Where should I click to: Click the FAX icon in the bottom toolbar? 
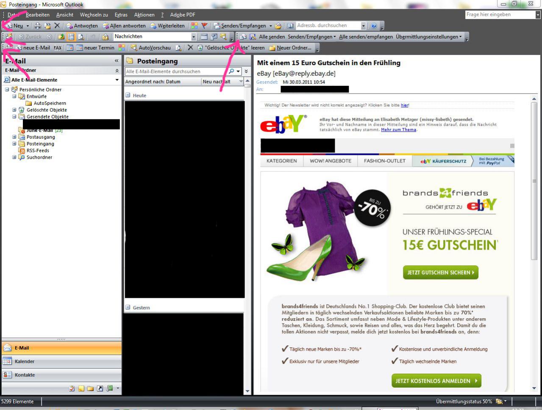(58, 48)
